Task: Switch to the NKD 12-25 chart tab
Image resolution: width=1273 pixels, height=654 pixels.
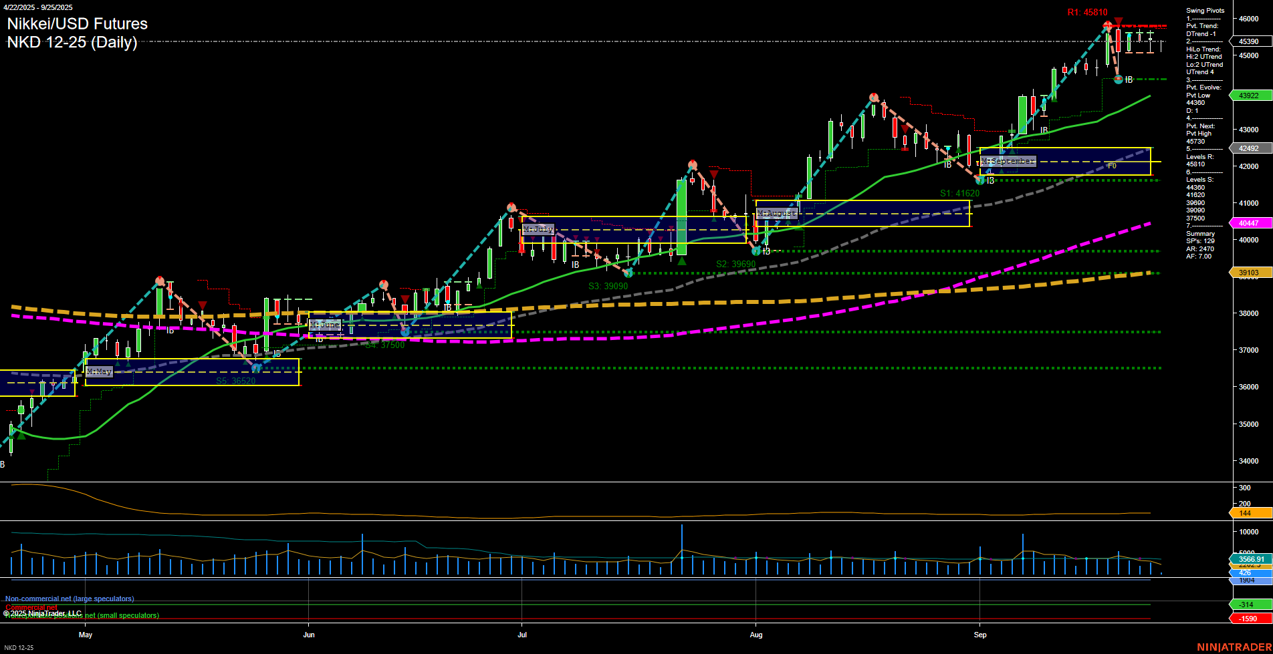Action: 20,647
